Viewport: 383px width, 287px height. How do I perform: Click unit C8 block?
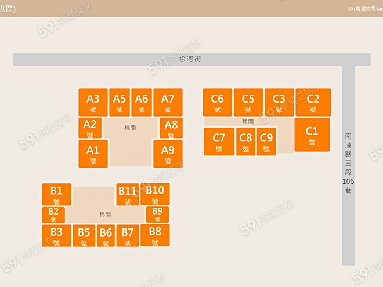246,141
